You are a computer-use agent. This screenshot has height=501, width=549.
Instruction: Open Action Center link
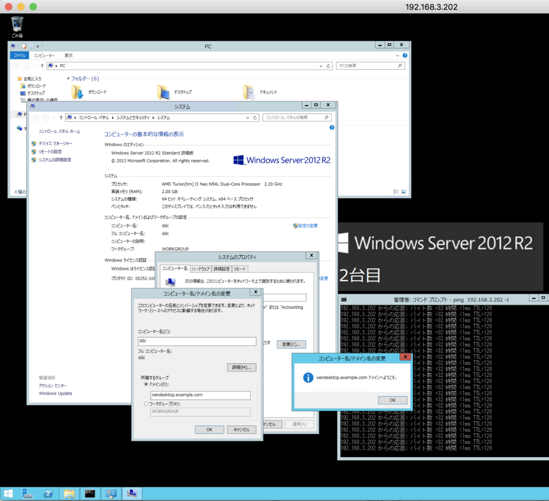tap(53, 386)
